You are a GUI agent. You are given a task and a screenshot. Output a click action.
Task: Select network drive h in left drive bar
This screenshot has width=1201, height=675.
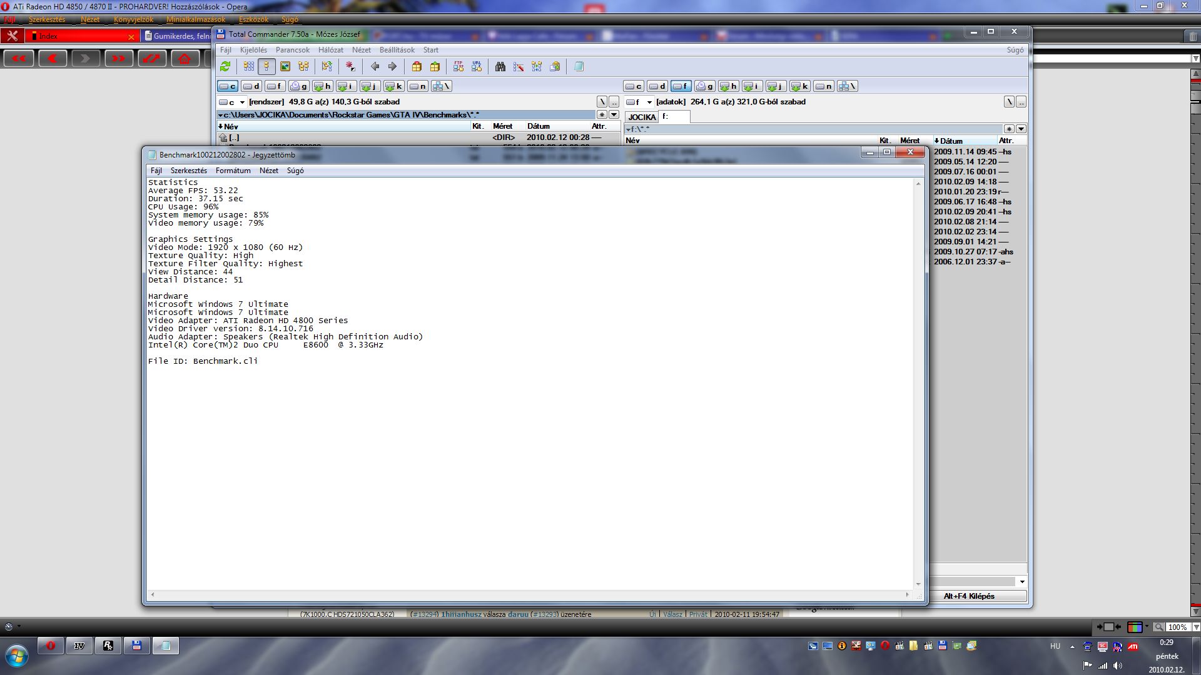[323, 86]
